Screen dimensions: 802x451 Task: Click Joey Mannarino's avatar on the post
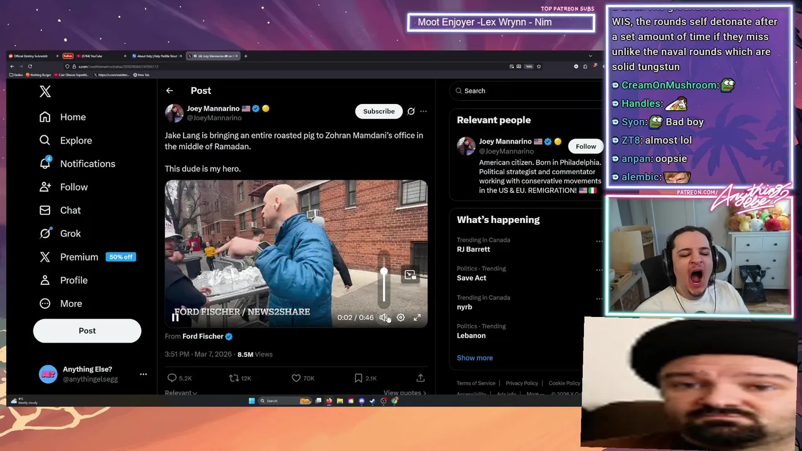tap(174, 113)
